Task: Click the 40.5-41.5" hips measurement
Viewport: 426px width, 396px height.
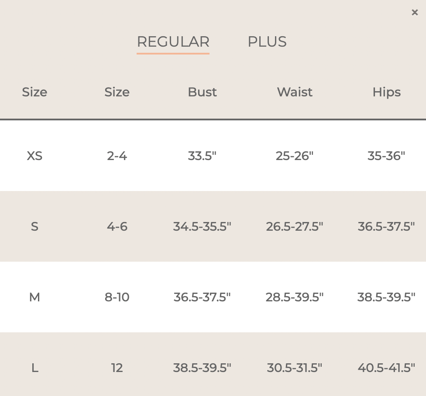Action: coord(386,368)
